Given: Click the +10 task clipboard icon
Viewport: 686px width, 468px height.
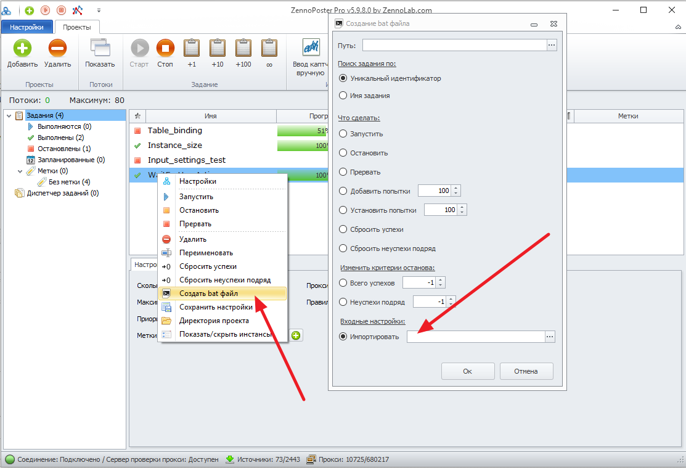Looking at the screenshot, I should pos(218,47).
